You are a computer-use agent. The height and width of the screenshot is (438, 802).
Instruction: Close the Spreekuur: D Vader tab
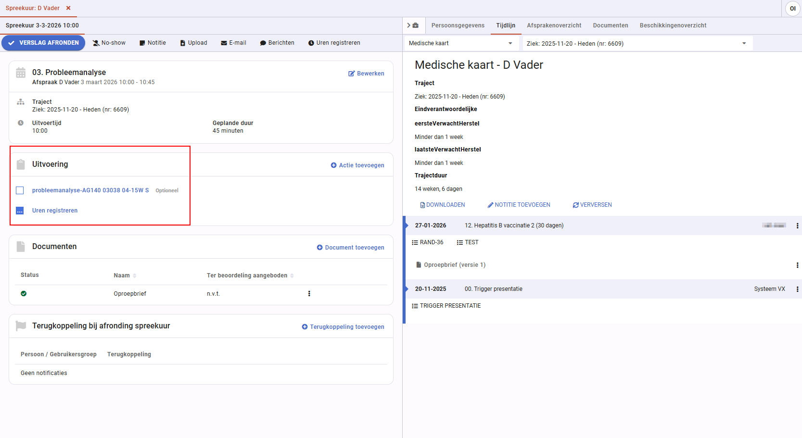coord(68,8)
